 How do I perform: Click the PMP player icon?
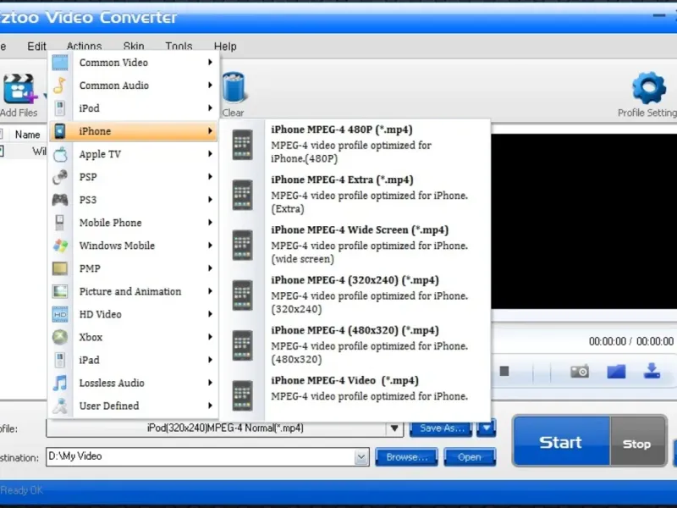pos(60,268)
